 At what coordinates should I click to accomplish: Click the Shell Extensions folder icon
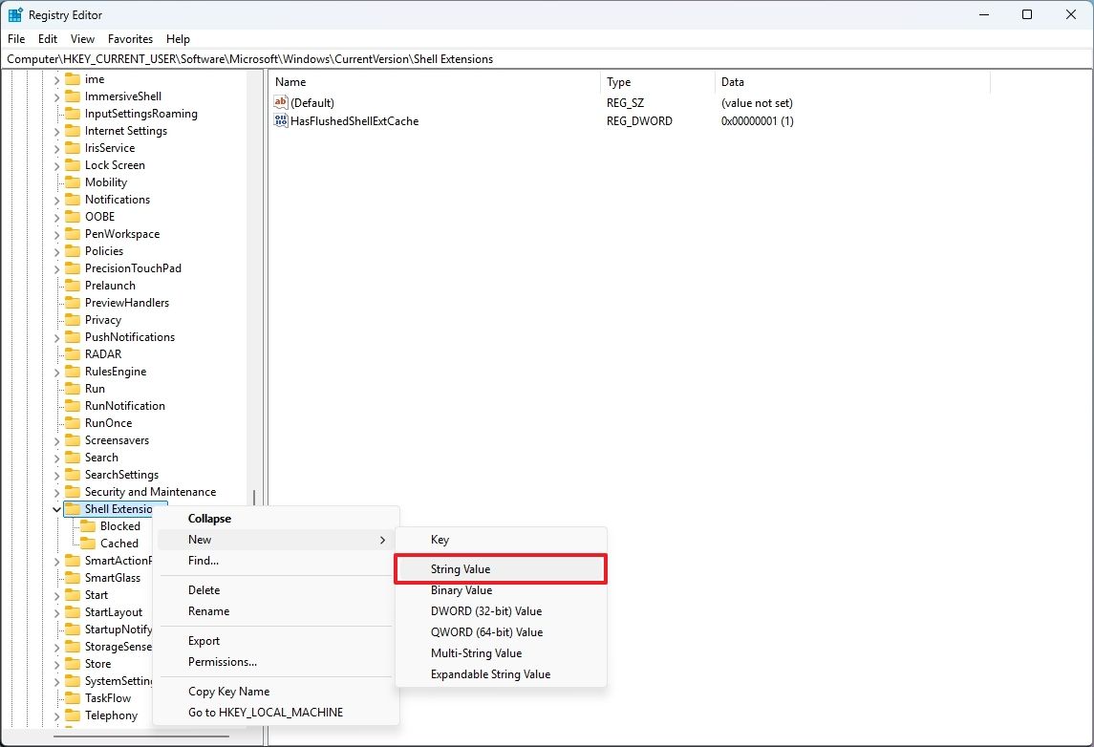[74, 508]
